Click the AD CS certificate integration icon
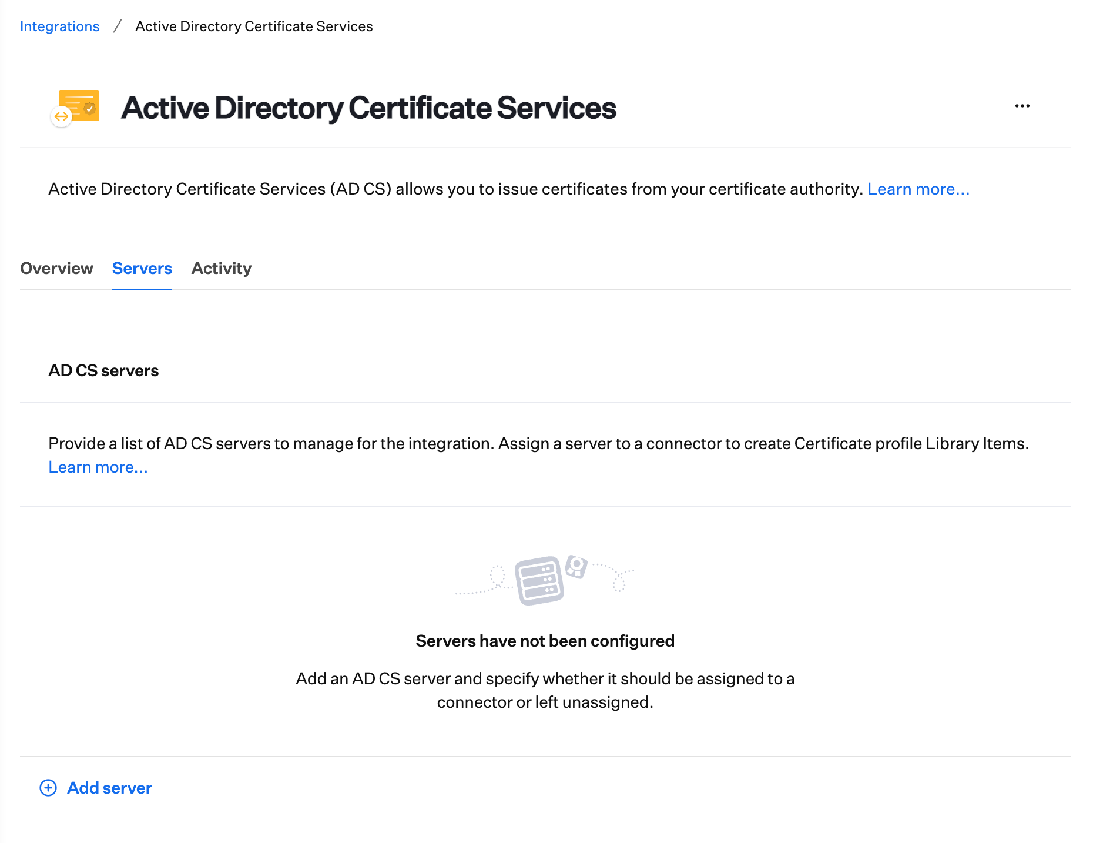 click(75, 108)
